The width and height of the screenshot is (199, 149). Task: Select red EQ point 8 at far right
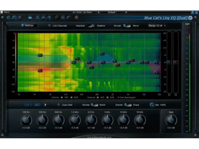157,73
